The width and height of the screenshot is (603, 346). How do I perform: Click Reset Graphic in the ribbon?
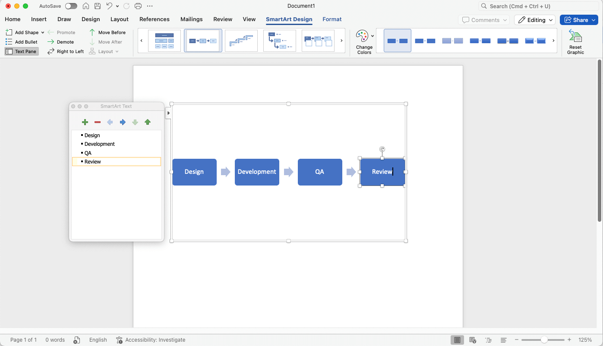tap(575, 41)
